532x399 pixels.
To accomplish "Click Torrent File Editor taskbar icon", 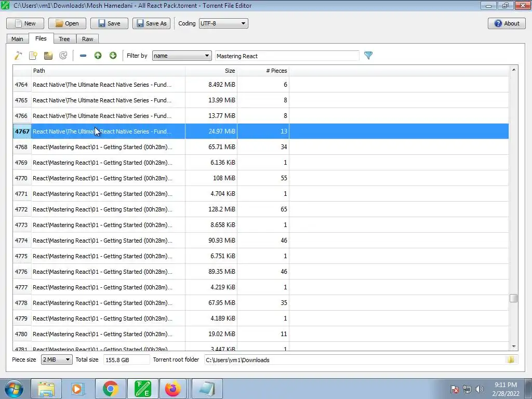I will (142, 389).
